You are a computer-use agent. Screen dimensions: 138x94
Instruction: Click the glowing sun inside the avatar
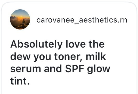pos(21,17)
